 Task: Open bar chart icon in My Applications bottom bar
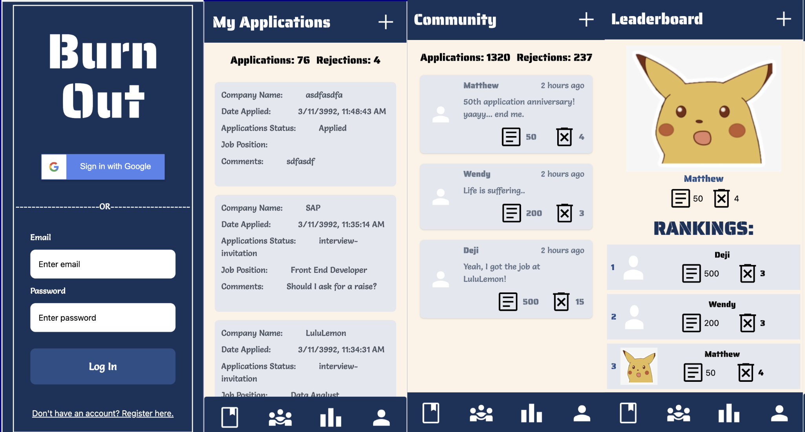tap(331, 417)
